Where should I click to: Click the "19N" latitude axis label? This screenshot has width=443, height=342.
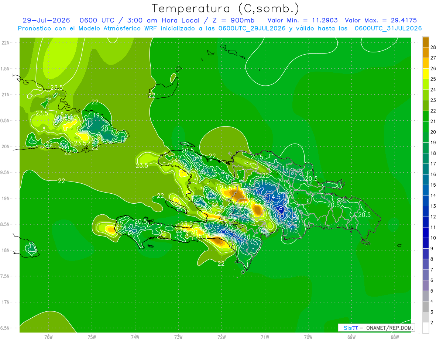click(6, 198)
